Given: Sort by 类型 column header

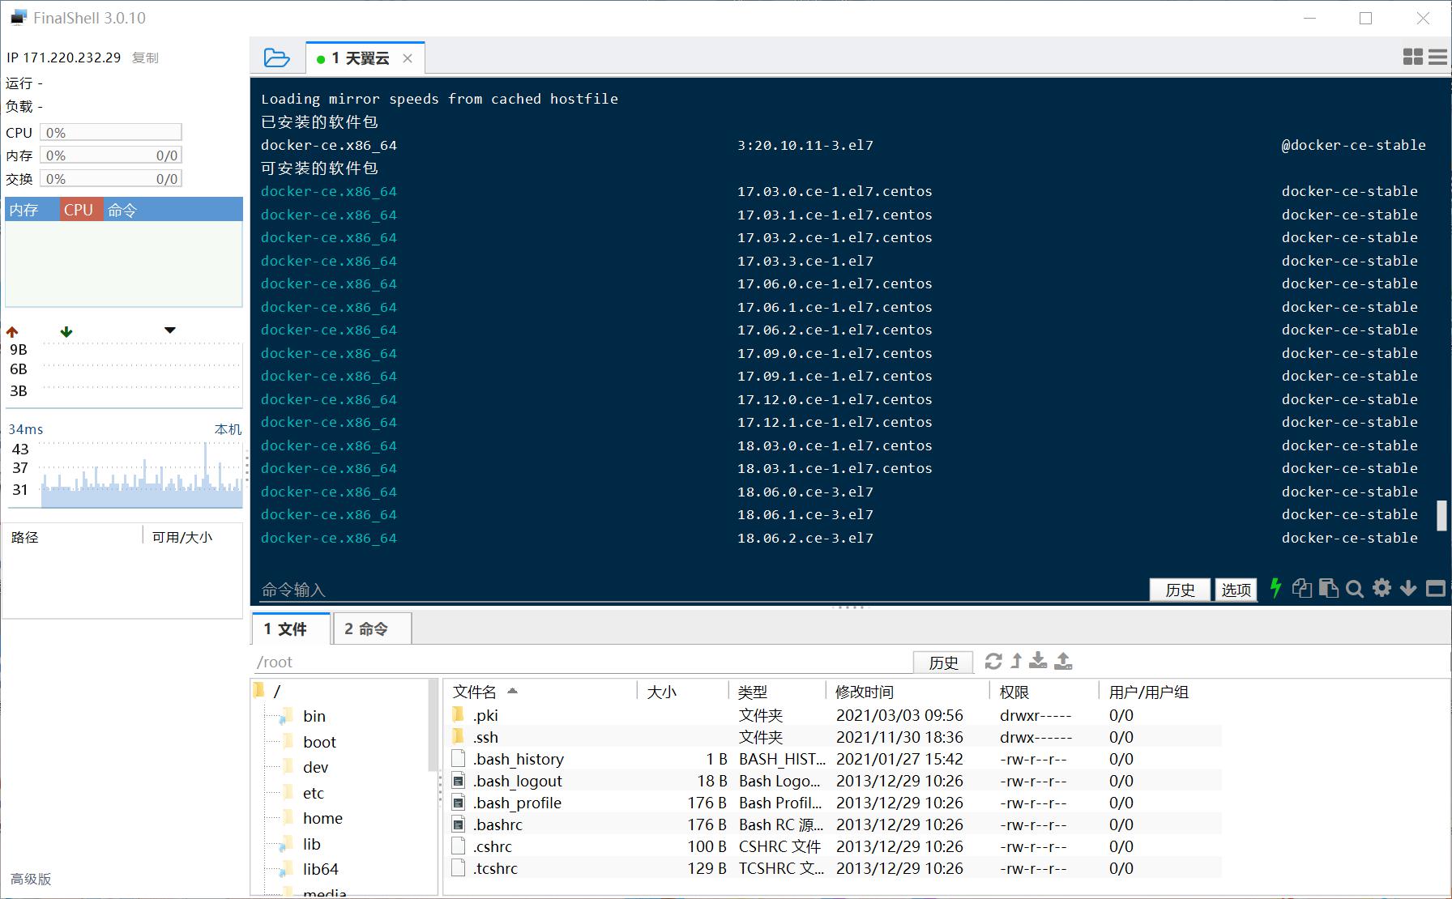Looking at the screenshot, I should click(777, 692).
